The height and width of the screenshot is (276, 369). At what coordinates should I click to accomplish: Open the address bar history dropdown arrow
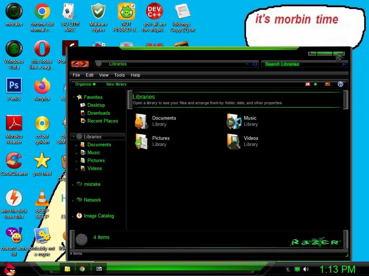247,64
